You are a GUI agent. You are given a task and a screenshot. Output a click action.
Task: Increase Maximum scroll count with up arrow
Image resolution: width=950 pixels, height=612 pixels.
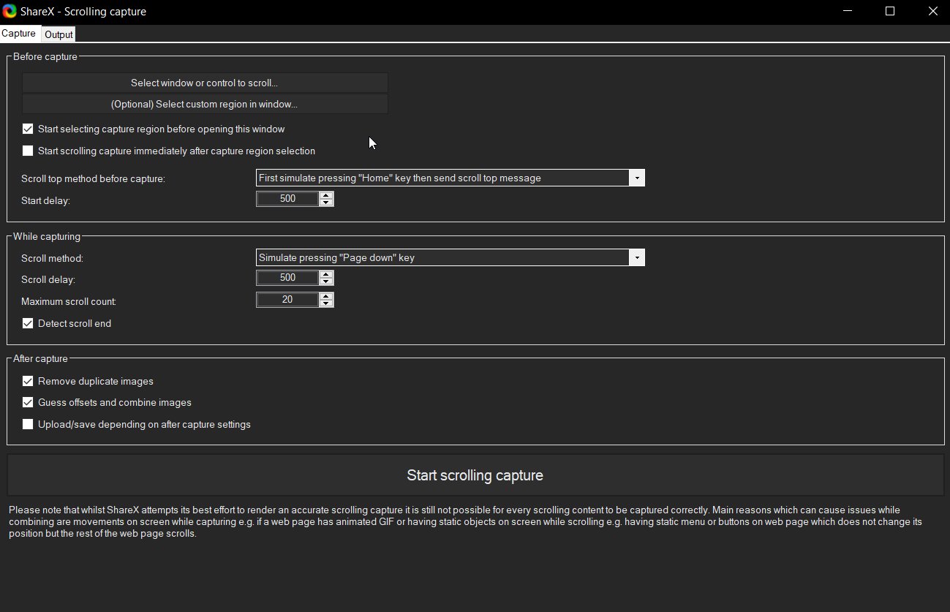tap(326, 296)
